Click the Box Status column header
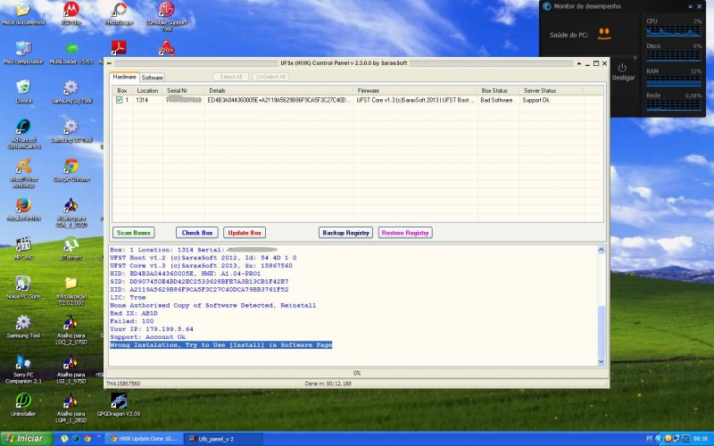Image resolution: width=714 pixels, height=446 pixels. (x=499, y=91)
